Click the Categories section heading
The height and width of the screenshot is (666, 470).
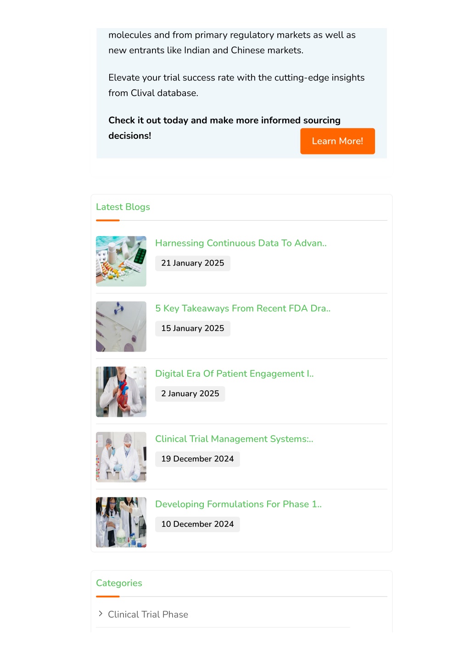[x=119, y=583]
